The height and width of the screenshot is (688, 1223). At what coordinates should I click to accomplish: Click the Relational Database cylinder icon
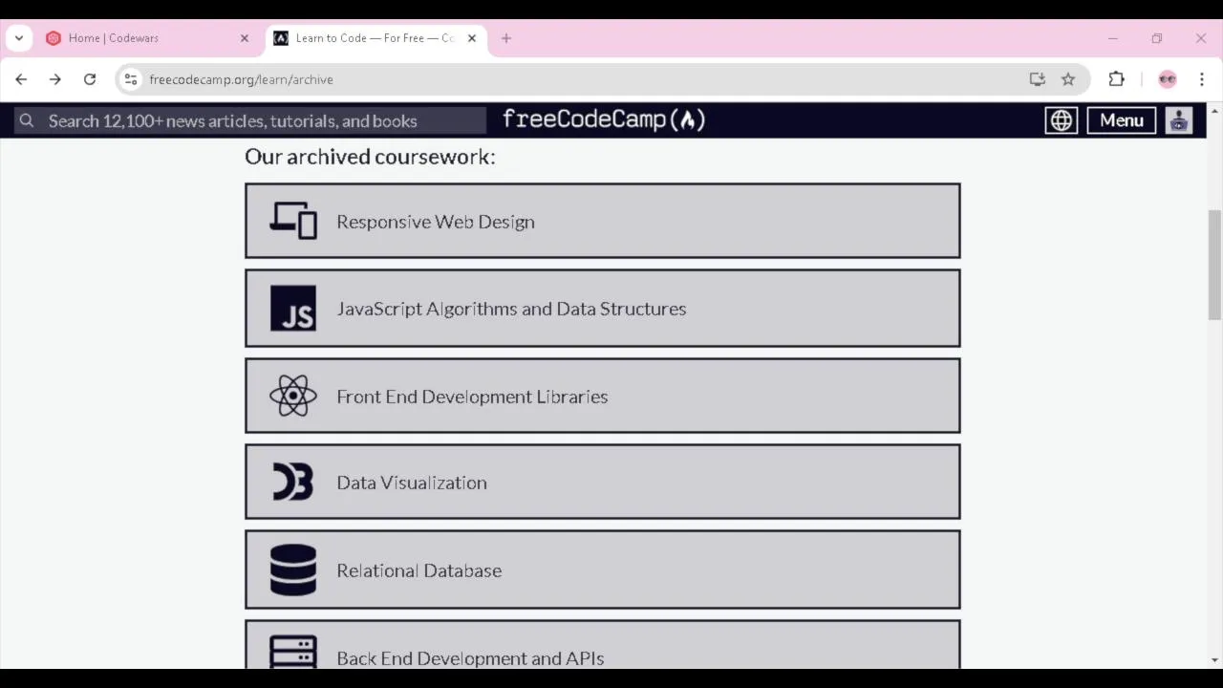tap(292, 570)
